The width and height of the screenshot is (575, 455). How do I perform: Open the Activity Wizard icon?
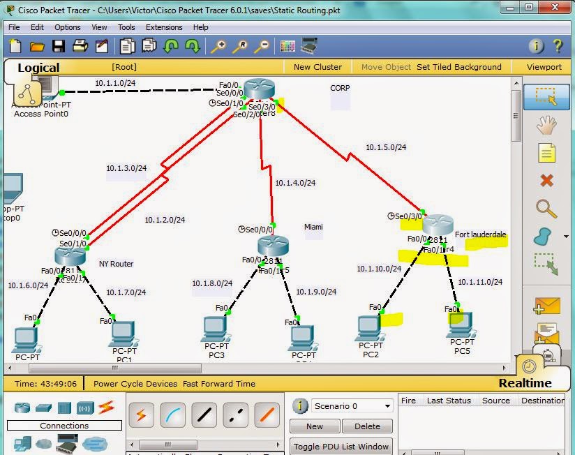coord(102,46)
